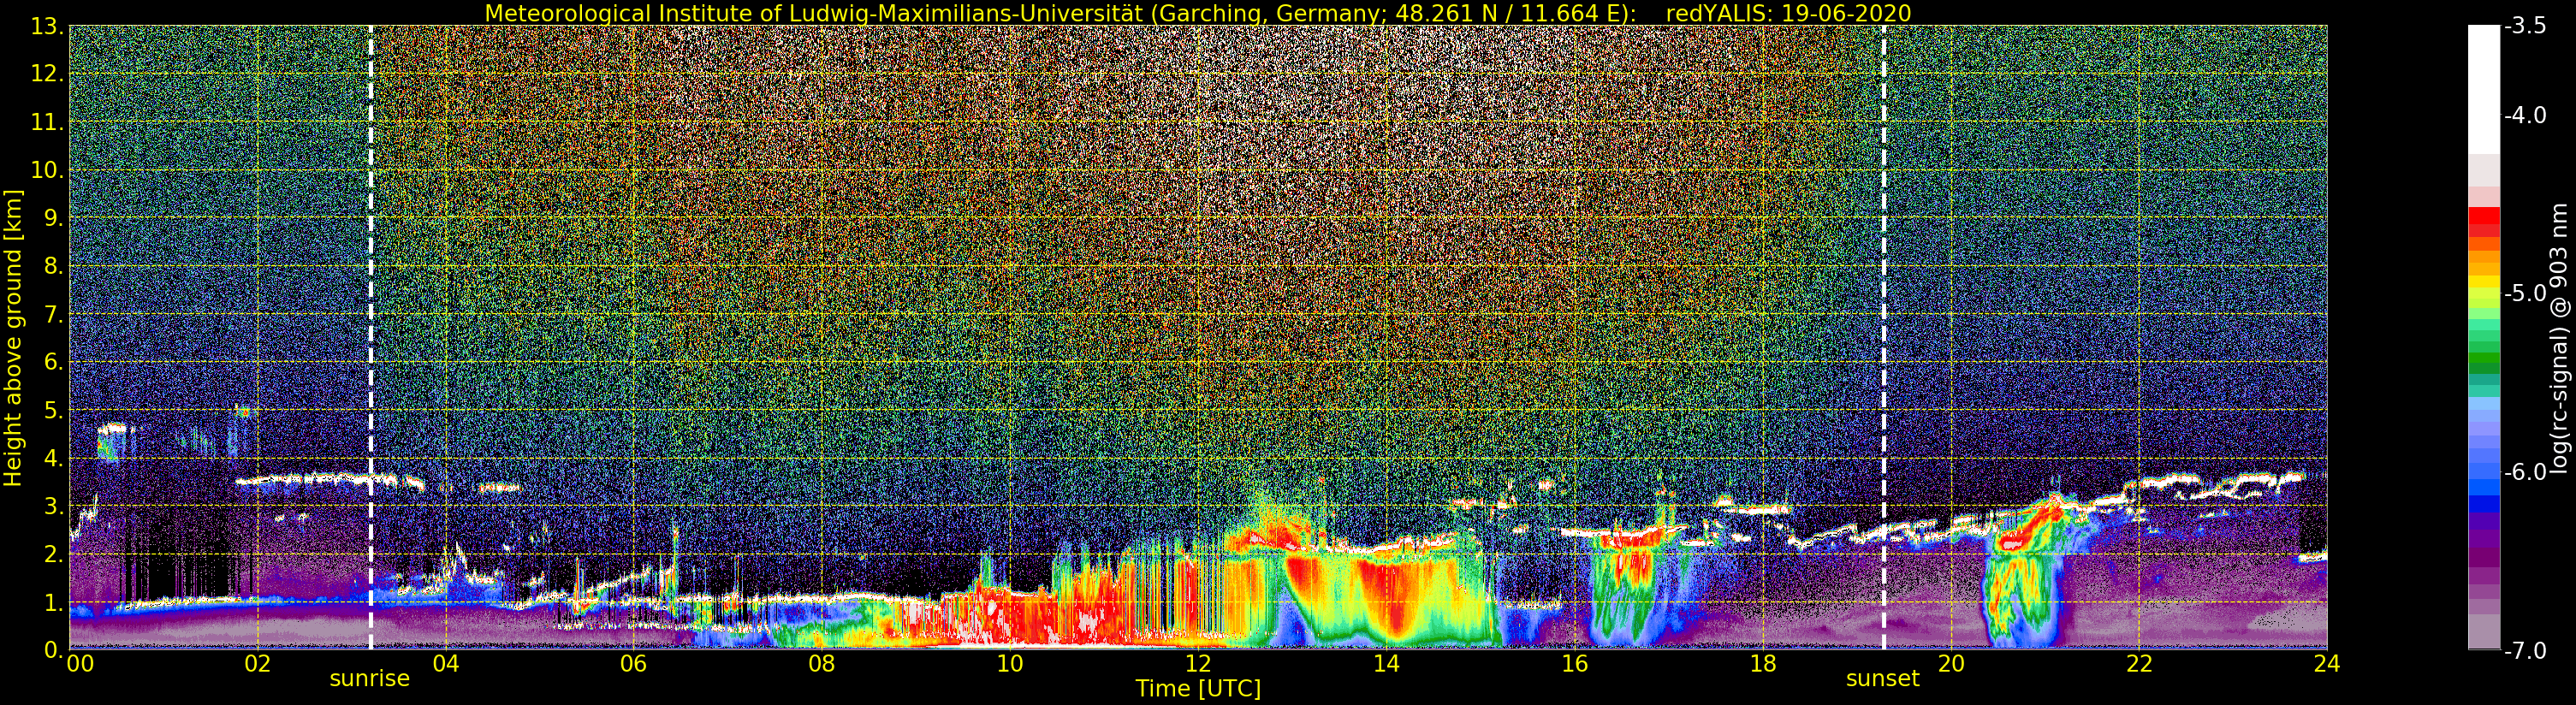Image resolution: width=2576 pixels, height=705 pixels.
Task: Click the 'Height above ground [km]' axis label
Action: tap(13, 338)
